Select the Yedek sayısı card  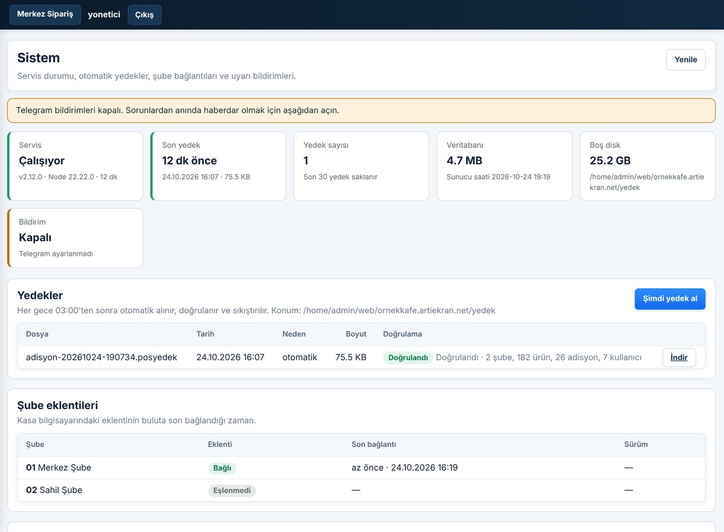click(x=361, y=166)
